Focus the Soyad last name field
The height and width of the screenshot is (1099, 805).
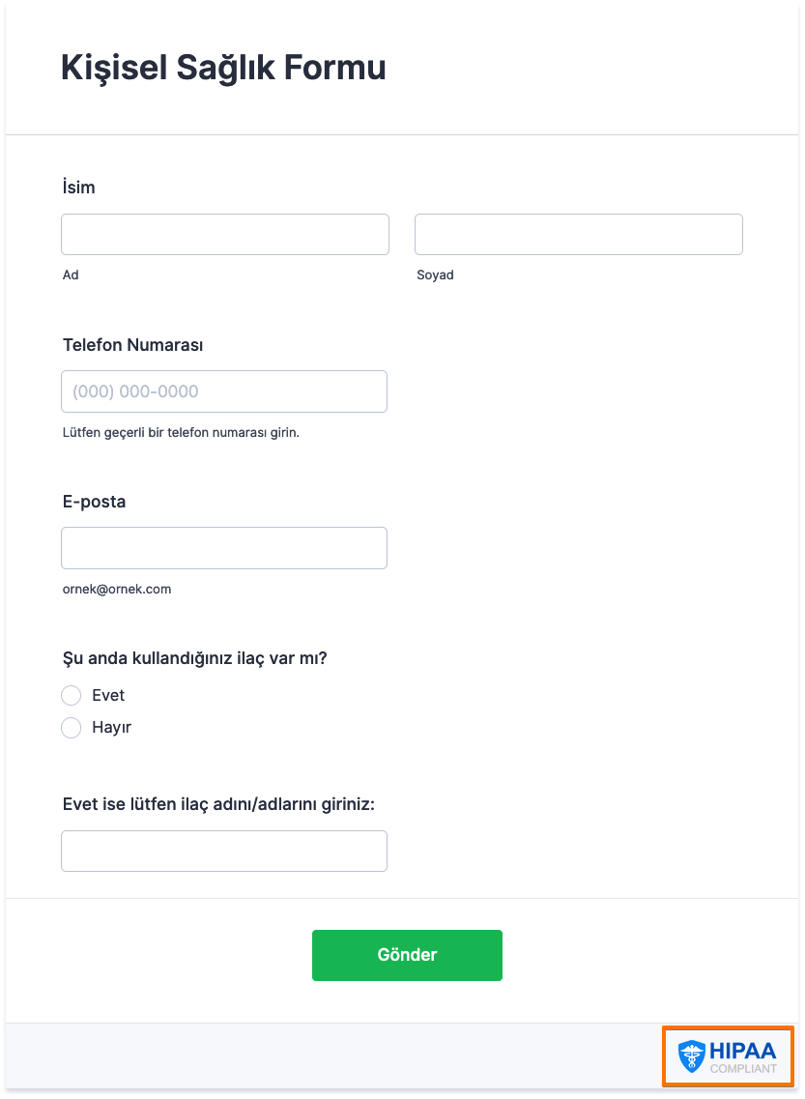pos(579,234)
